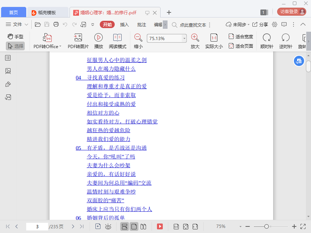Switch to 稻壳模板 tab
Viewport: 311px width, 233px height.
pyautogui.click(x=47, y=12)
